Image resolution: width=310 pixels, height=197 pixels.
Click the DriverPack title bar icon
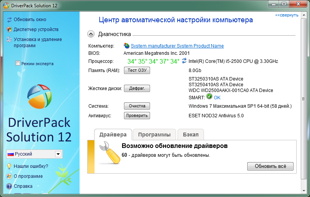pos(6,5)
